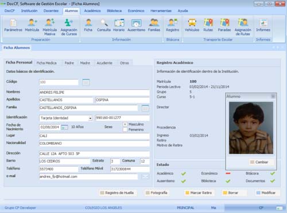Open the Tarjeta Identidad dropdown arrow
The width and height of the screenshot is (287, 213).
coord(90,118)
